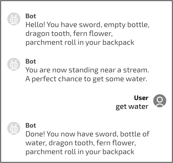The image size is (173, 163).
Task: Select the Bot name above the Done message
Action: point(31,126)
